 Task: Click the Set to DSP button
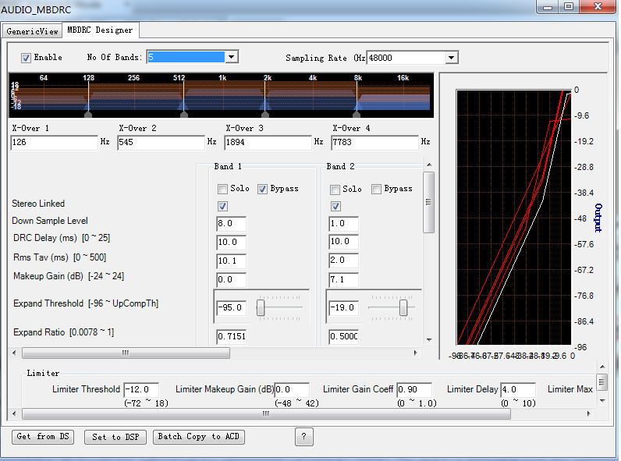pos(115,438)
